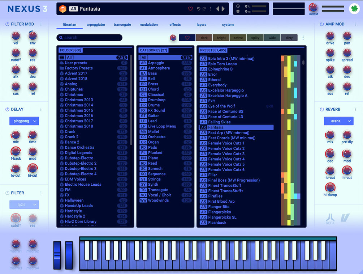Toggle the bright tag filter
The width and height of the screenshot is (363, 274).
coord(221,38)
